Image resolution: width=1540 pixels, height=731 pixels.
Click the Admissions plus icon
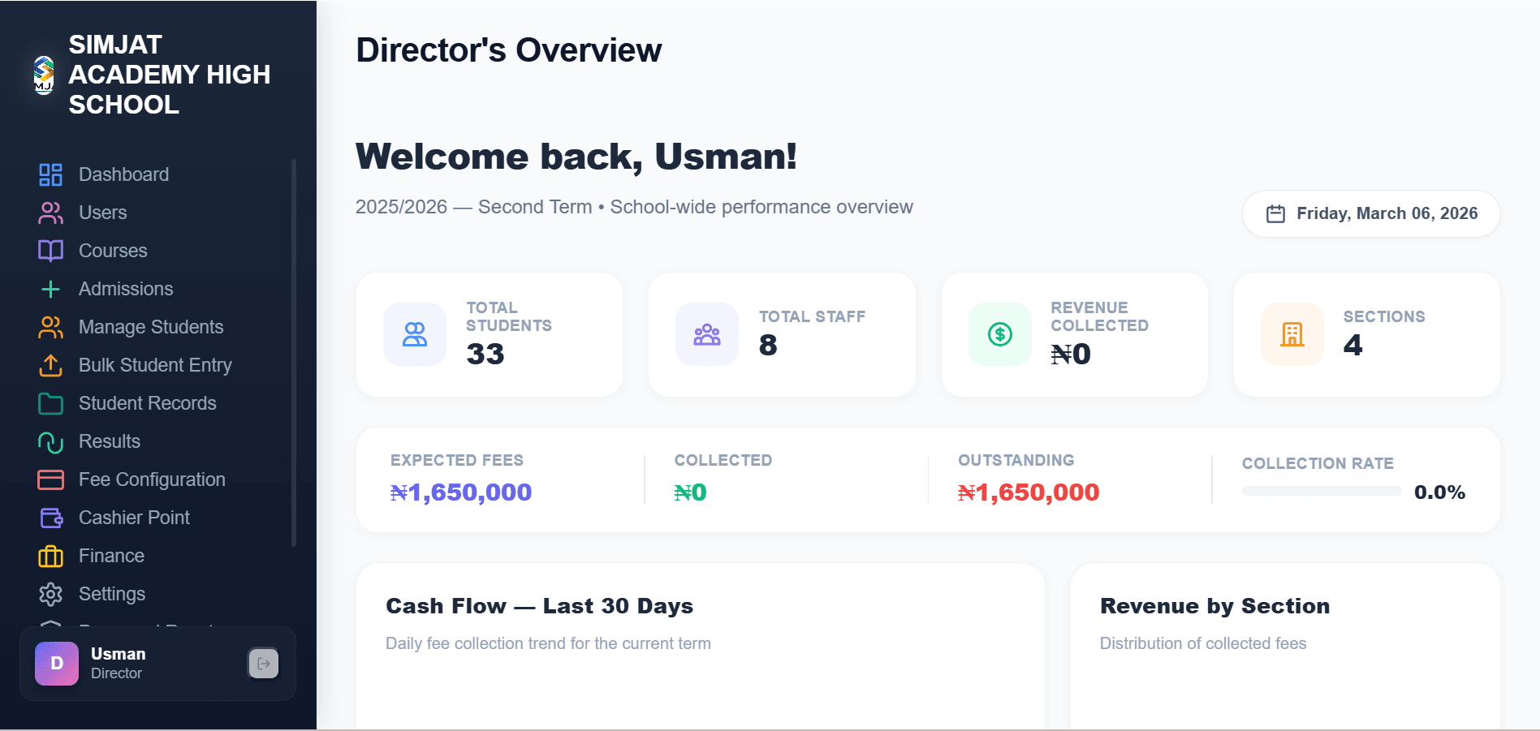pos(50,289)
